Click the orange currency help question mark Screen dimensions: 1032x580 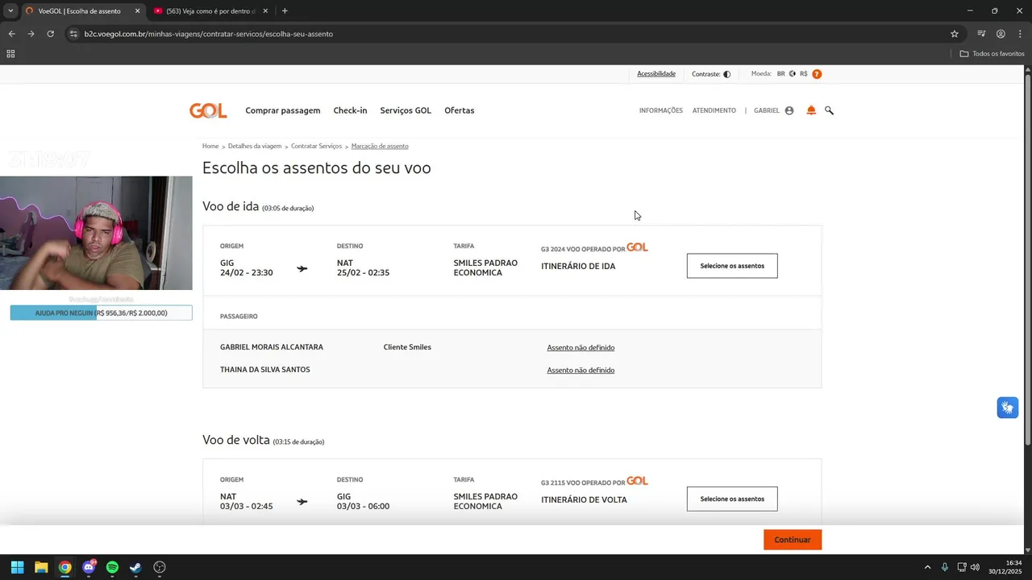tap(817, 74)
